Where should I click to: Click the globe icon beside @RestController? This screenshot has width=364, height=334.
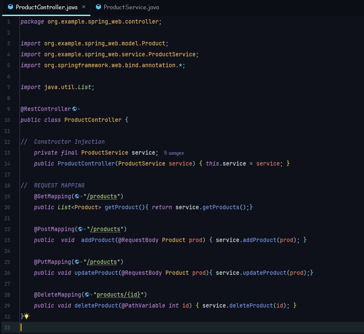[74, 109]
